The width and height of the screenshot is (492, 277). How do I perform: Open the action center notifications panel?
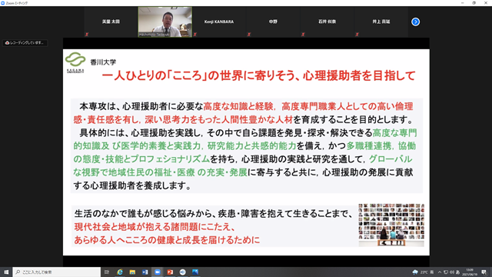tap(484, 272)
